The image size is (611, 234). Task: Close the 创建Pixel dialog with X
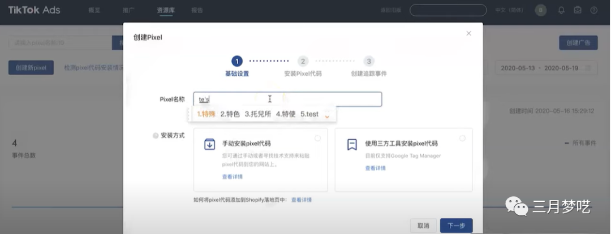pos(468,33)
